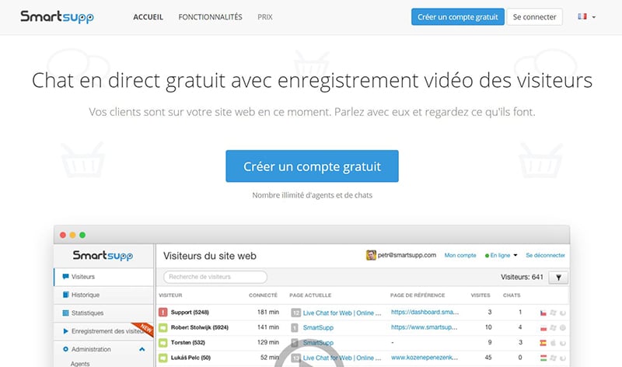The height and width of the screenshot is (367, 622).
Task: Click the Visiteurs chat bubble icon
Action: [x=65, y=277]
